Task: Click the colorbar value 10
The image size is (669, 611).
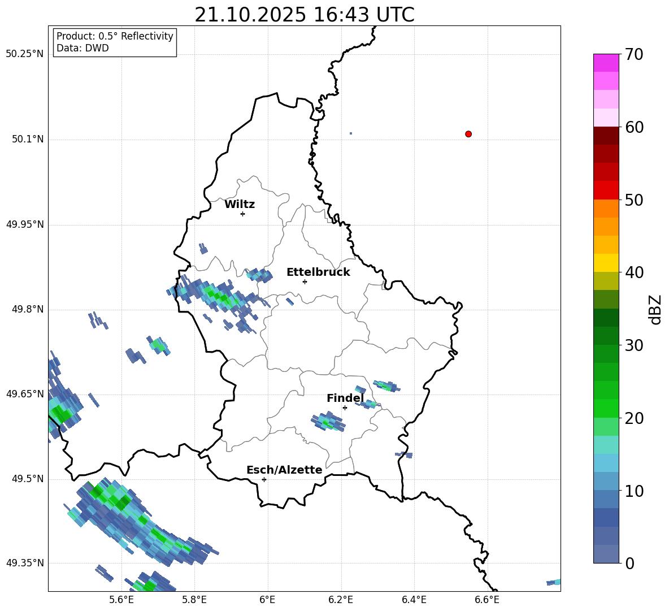Action: (x=634, y=491)
